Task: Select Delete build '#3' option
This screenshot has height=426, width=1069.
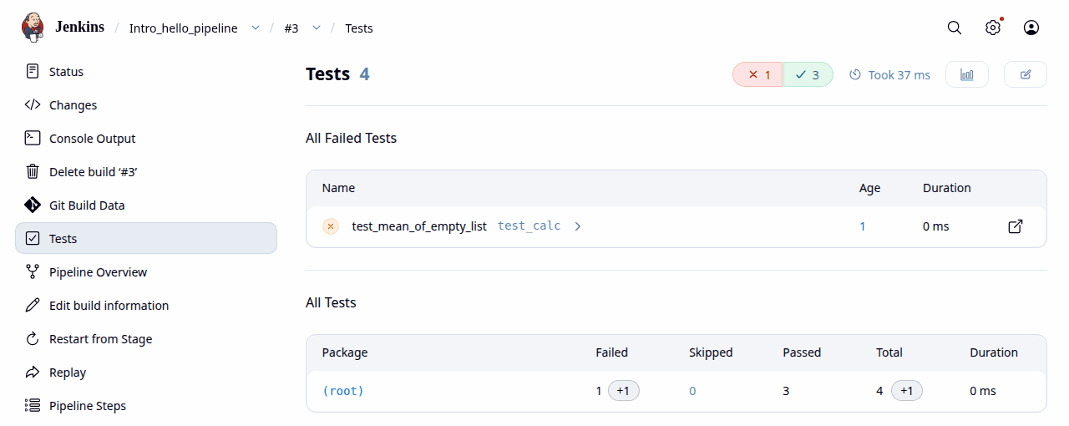Action: point(146,172)
